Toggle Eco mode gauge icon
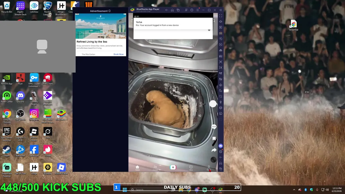345x194 pixels. point(221,113)
